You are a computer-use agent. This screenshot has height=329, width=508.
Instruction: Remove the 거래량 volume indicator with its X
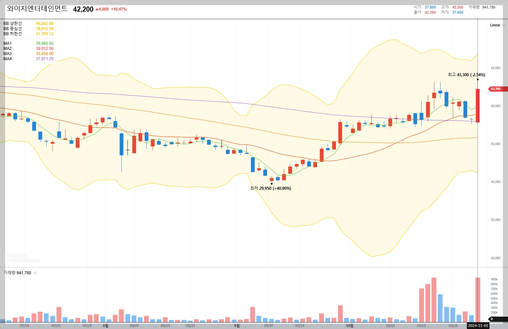pyautogui.click(x=35, y=273)
